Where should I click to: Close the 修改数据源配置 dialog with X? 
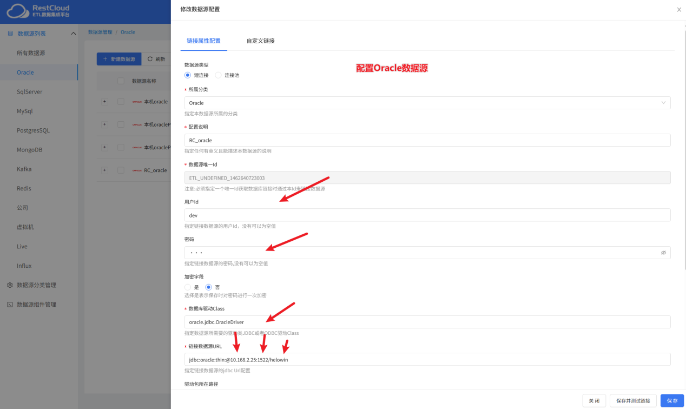point(679,10)
